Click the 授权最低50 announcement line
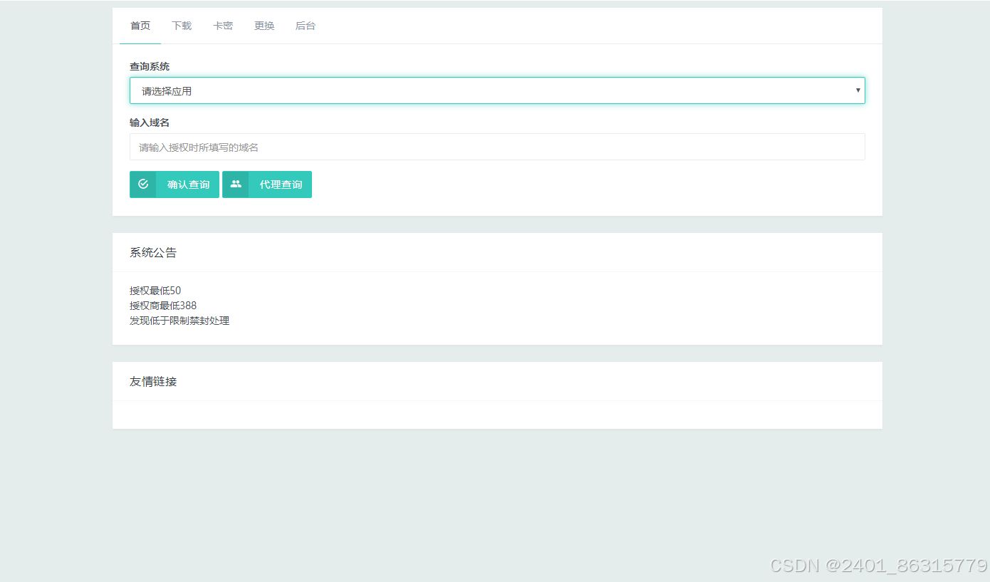Screen dimensions: 990x582 click(155, 291)
